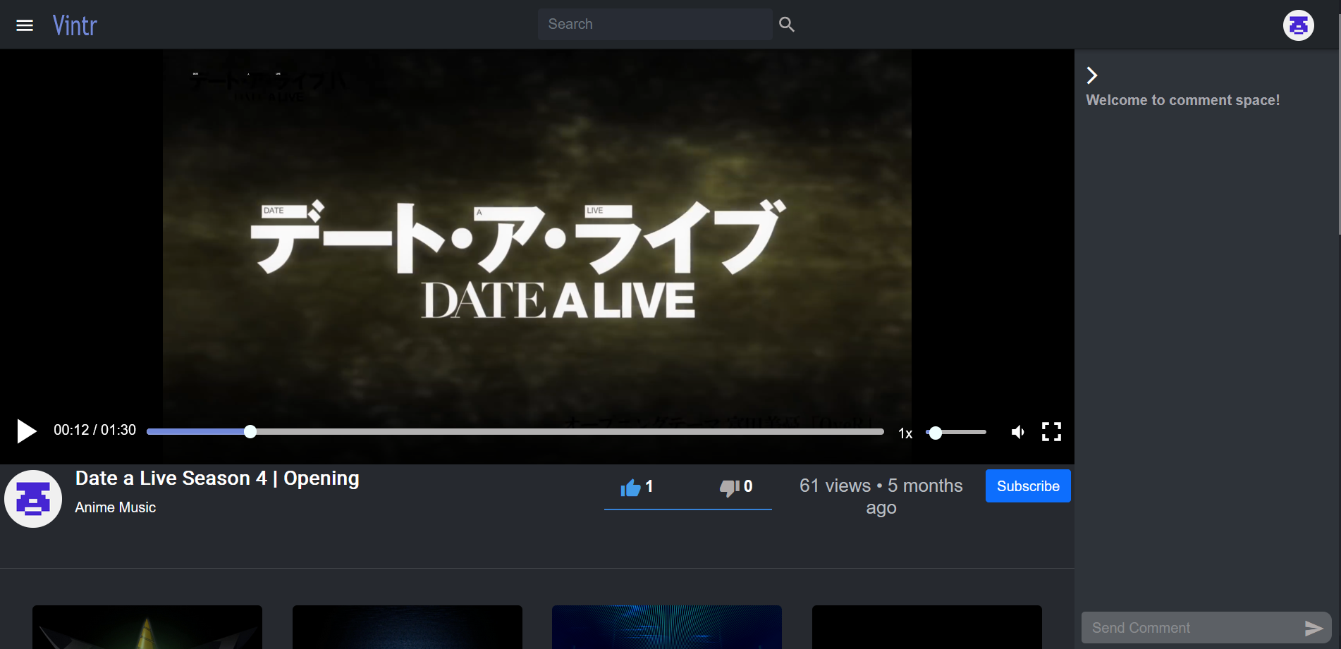Open the Anime Music channel avatar
The image size is (1341, 649).
(x=33, y=499)
